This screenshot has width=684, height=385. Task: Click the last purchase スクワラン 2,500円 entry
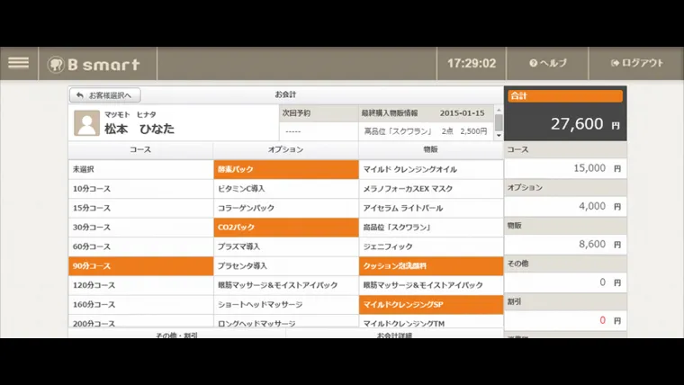click(426, 131)
